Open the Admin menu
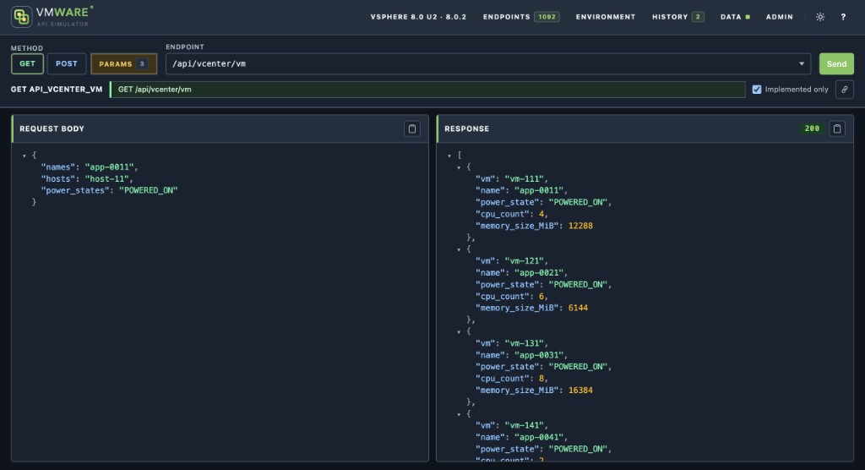Viewport: 865px width, 470px height. [780, 17]
